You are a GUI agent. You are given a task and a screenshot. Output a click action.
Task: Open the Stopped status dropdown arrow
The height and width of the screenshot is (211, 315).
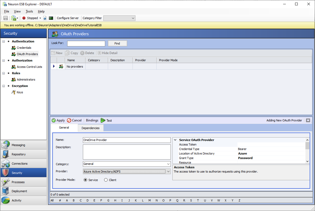tap(40, 18)
